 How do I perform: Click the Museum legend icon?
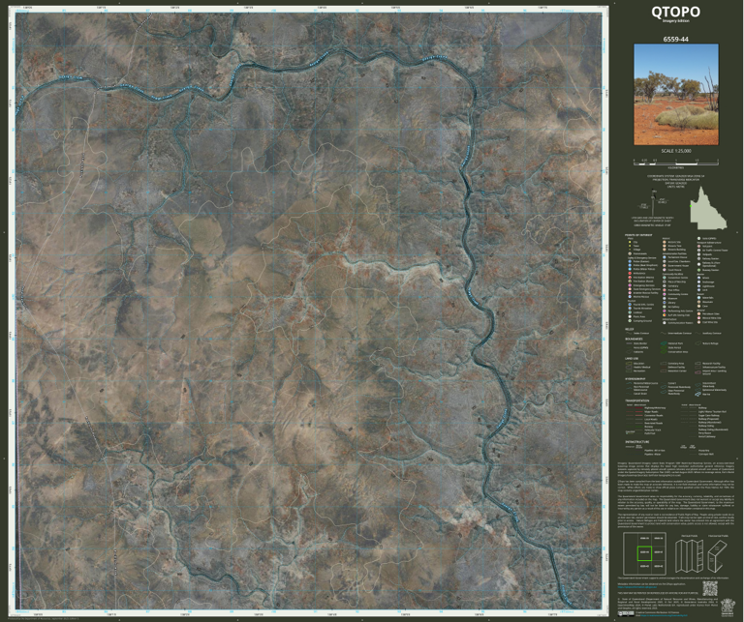pyautogui.click(x=665, y=299)
